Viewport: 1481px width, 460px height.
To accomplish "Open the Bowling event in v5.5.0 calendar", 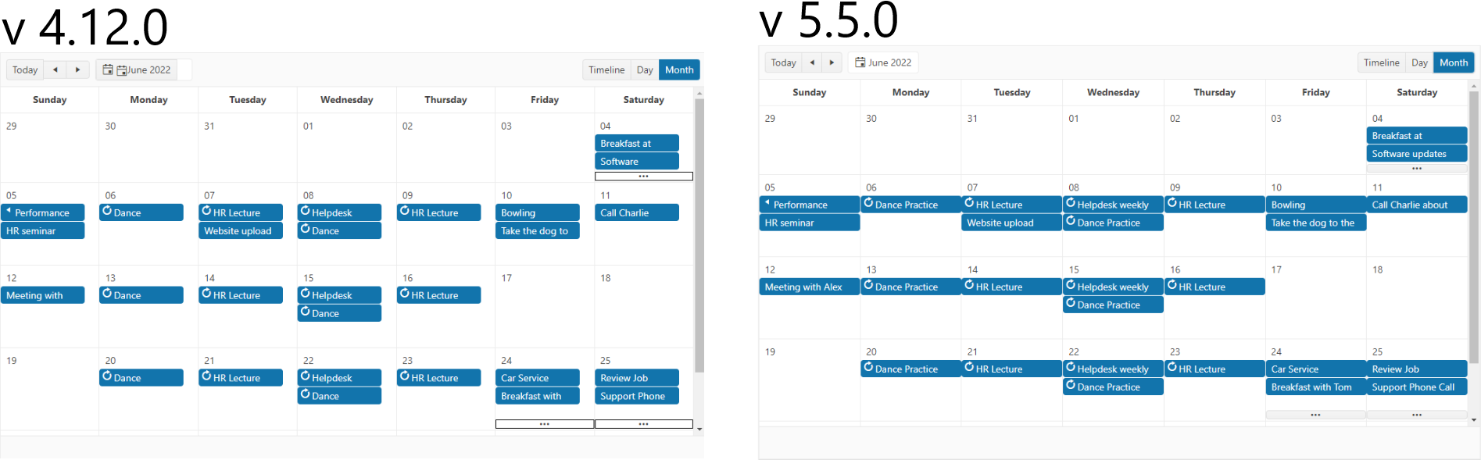I will click(1315, 205).
